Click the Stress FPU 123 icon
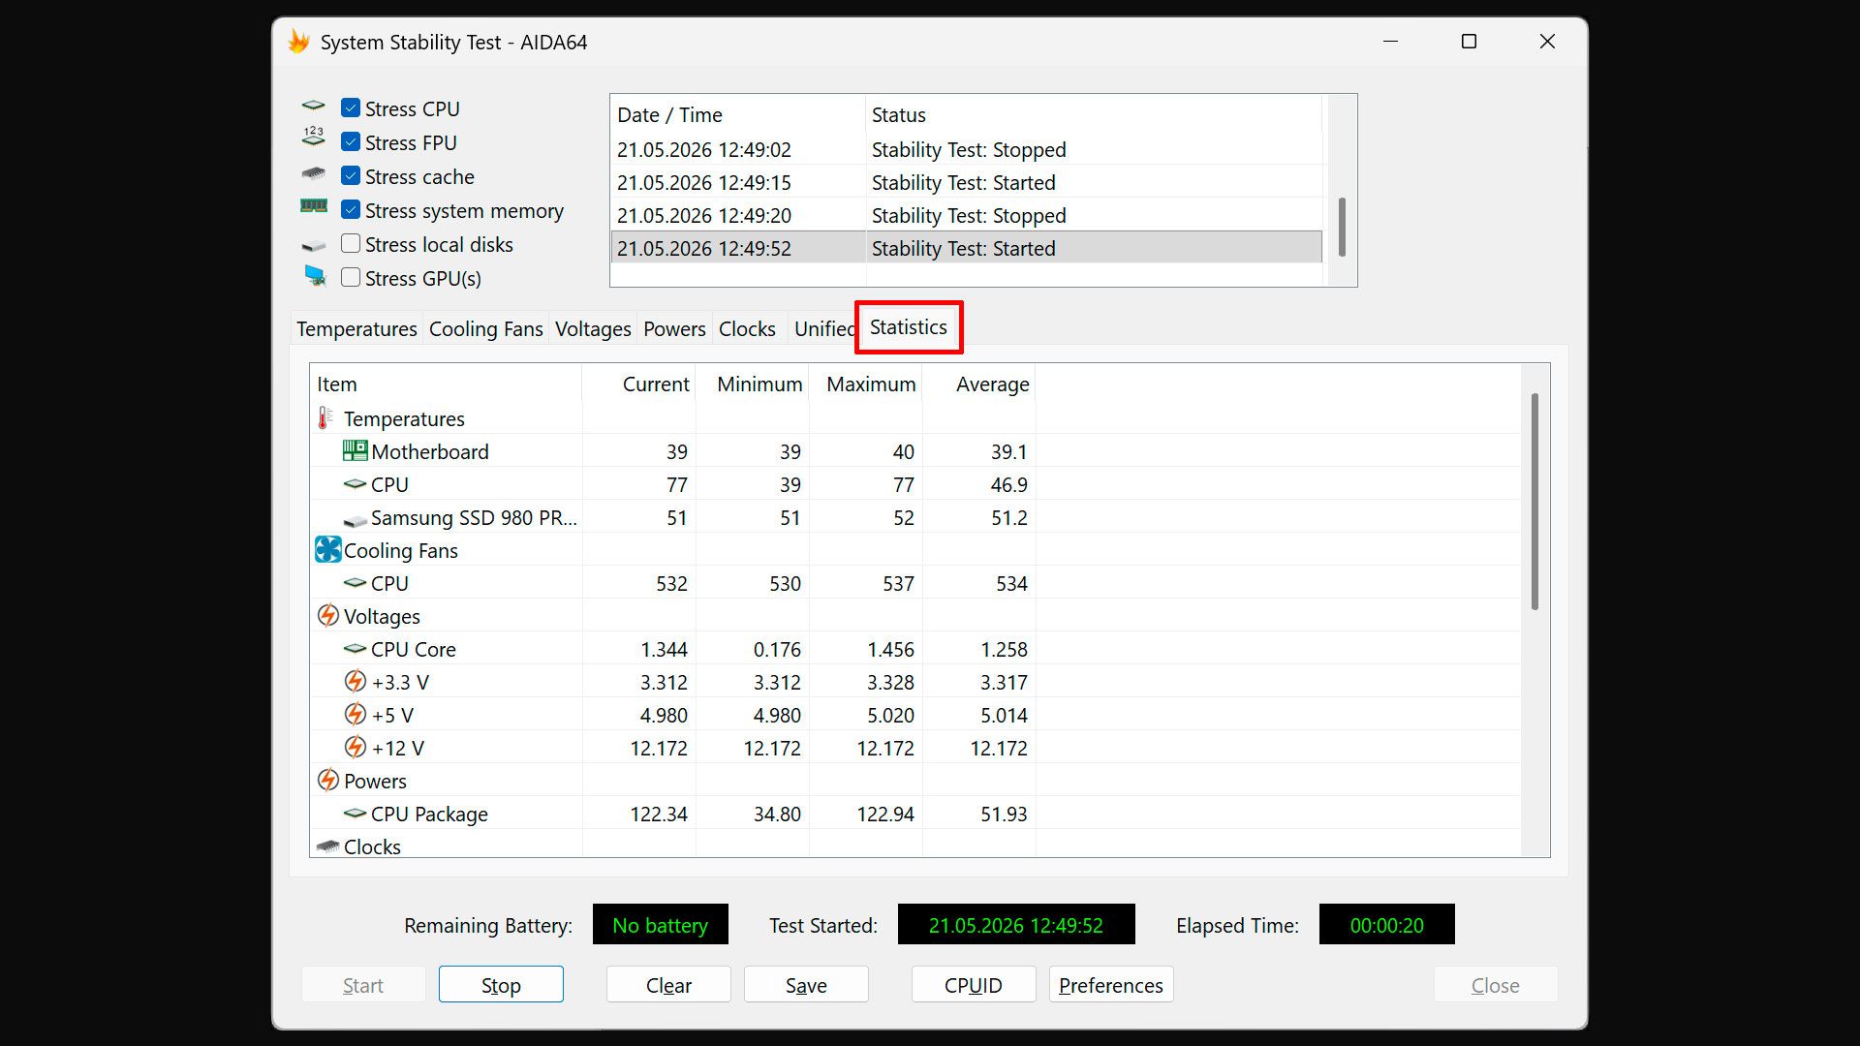The height and width of the screenshot is (1046, 1860). [x=313, y=138]
